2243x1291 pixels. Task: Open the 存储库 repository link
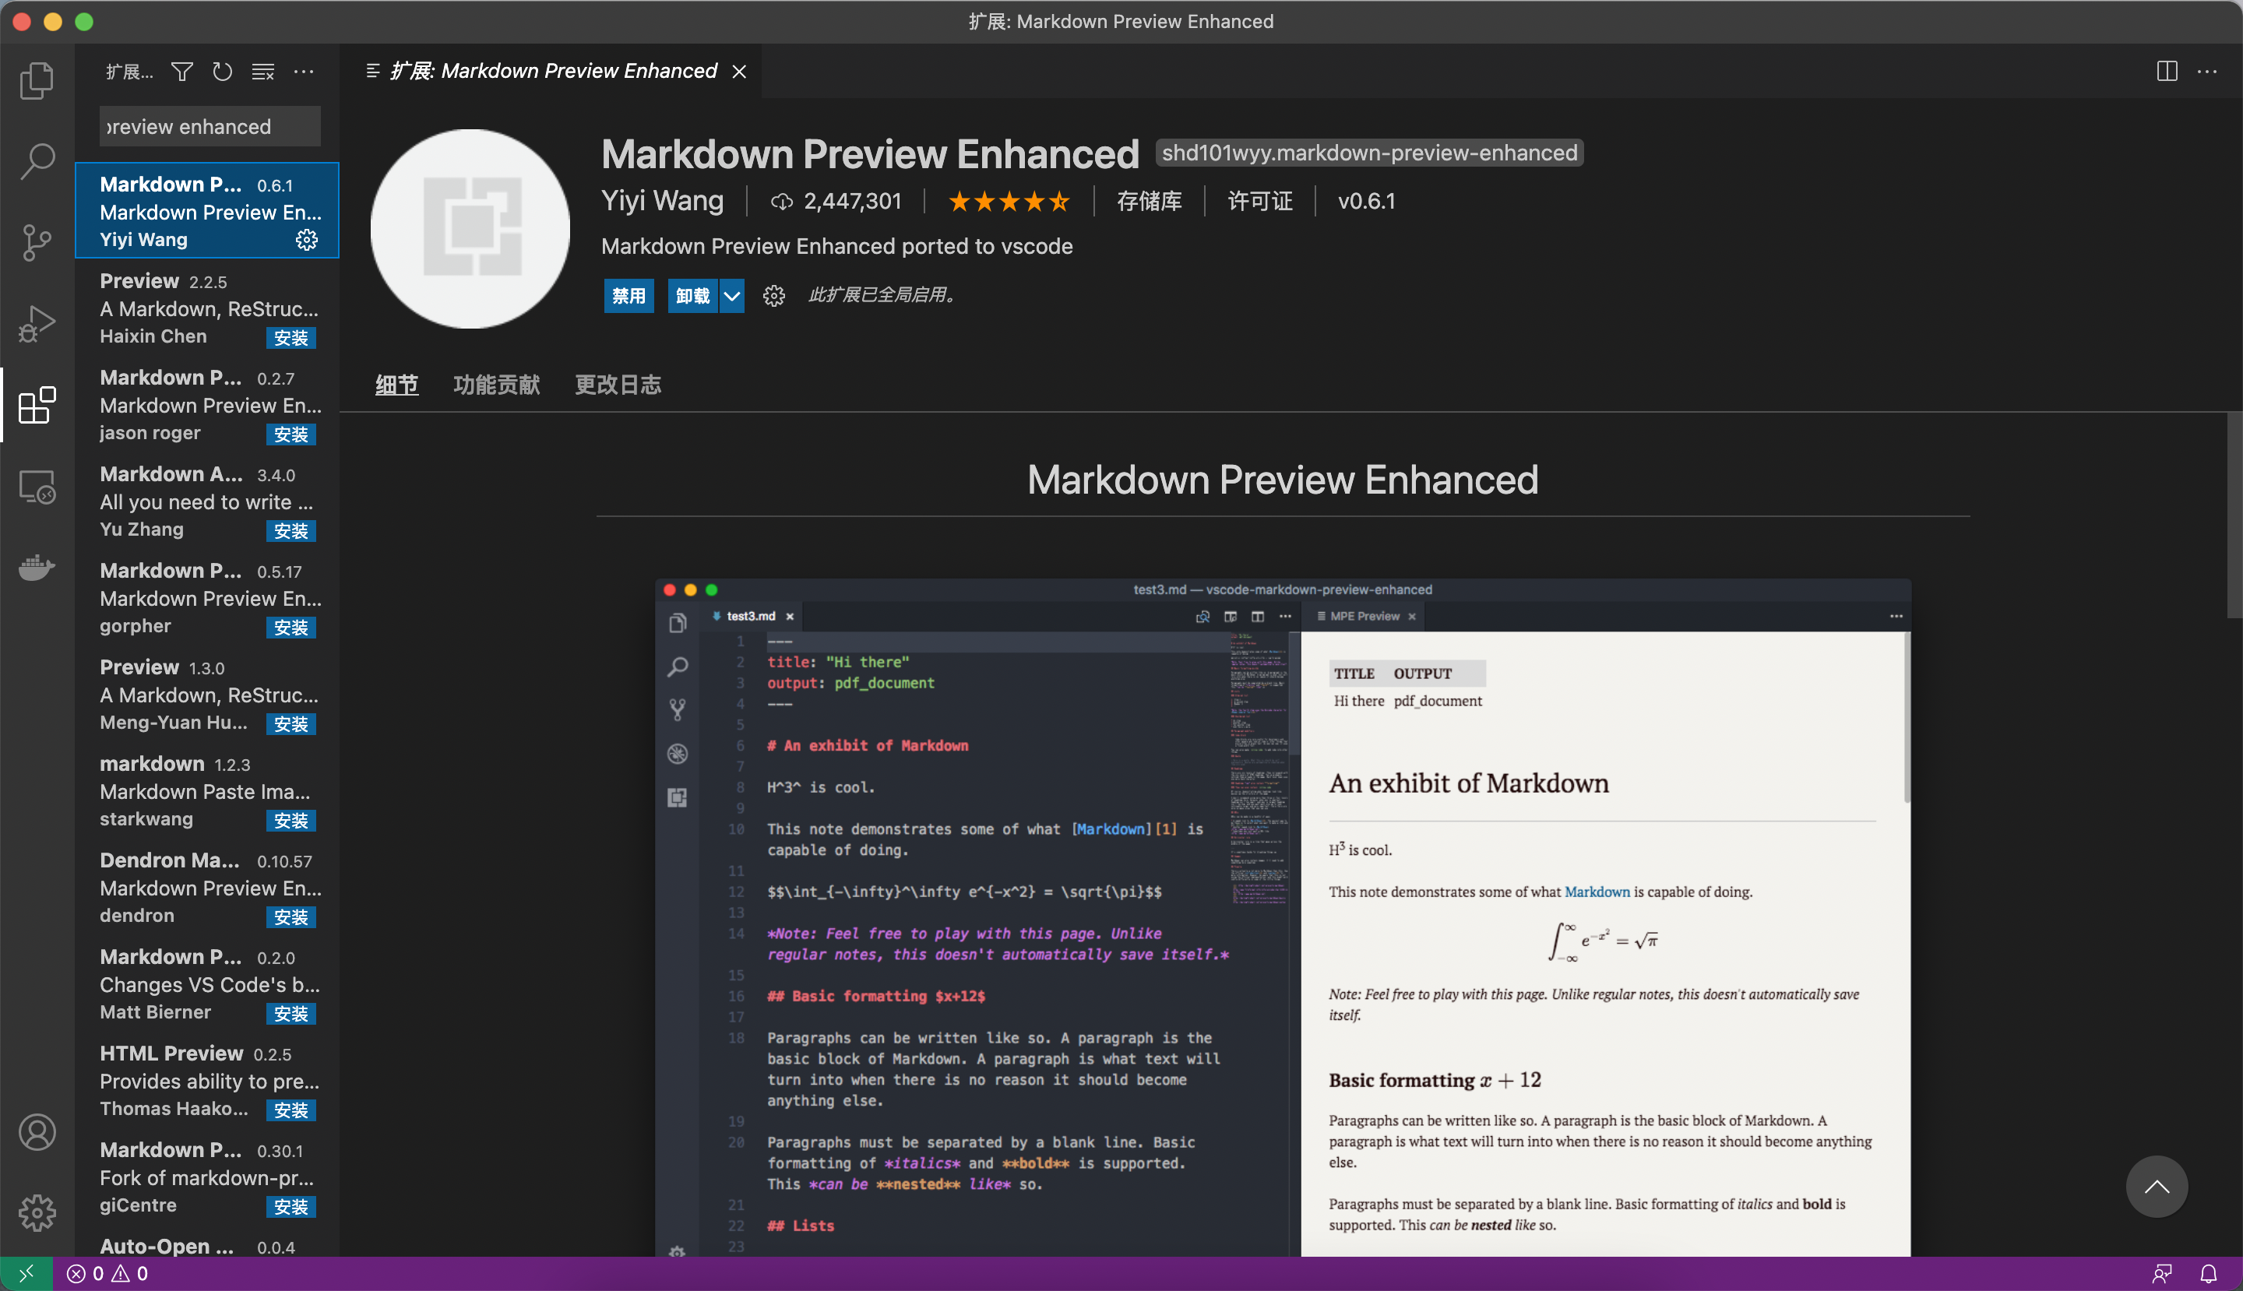1149,201
